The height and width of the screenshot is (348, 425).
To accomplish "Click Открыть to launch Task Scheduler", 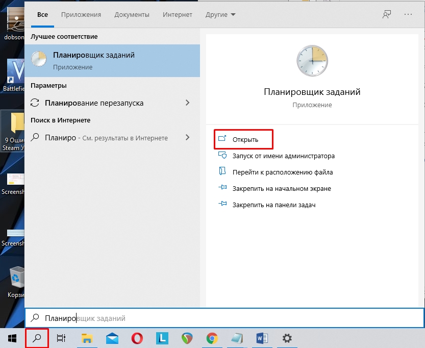I will (x=245, y=139).
